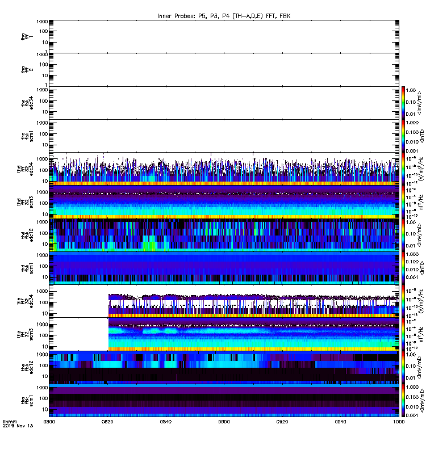
Task: Click the "thd fbk edc12" panel label
Action: pos(27,235)
